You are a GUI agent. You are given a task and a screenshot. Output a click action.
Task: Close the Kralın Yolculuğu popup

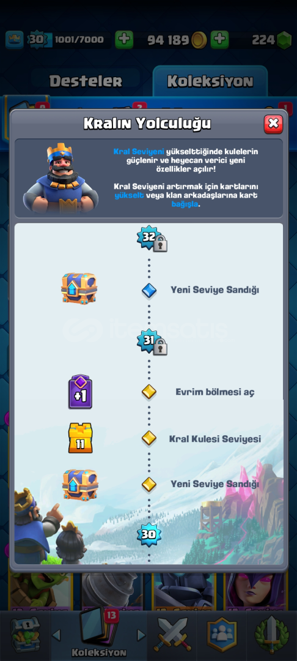coord(273,124)
